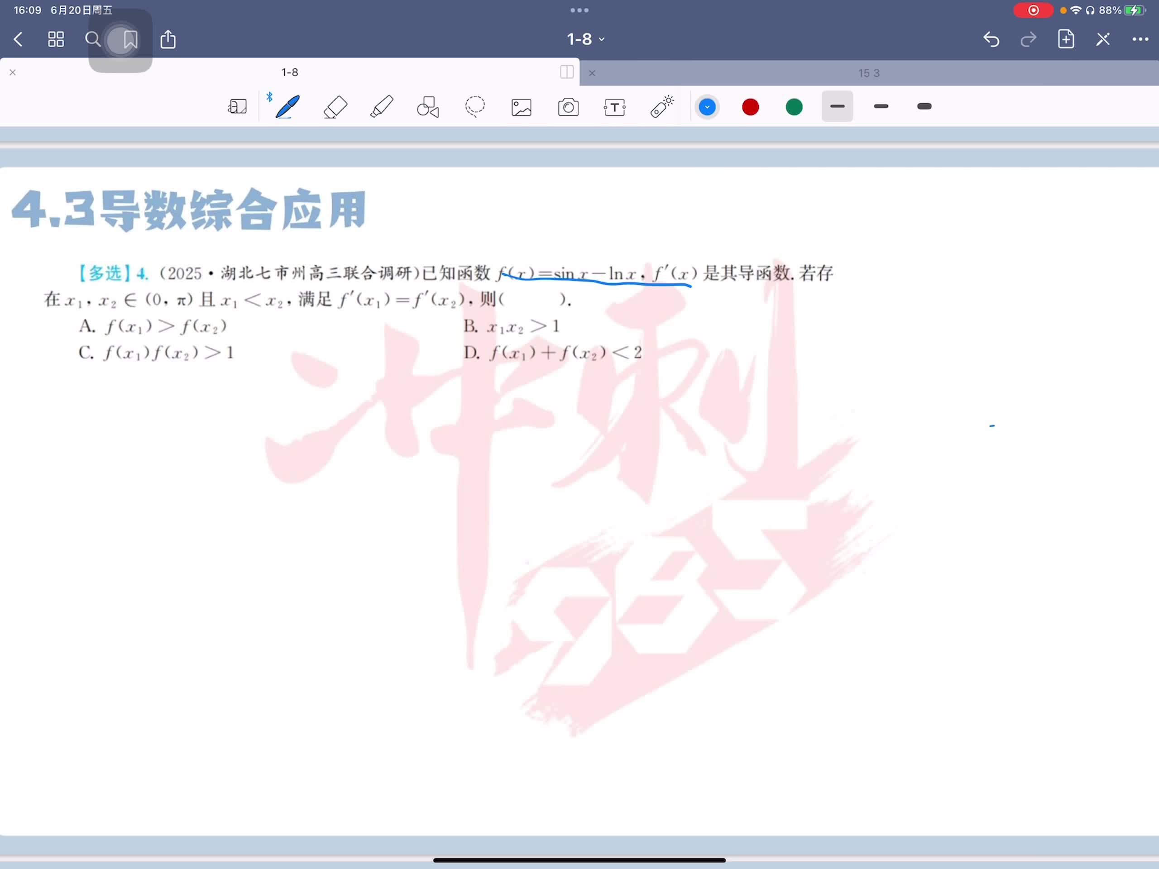Open the Camera insert tool
Screen dimensions: 1159x869
[568, 107]
